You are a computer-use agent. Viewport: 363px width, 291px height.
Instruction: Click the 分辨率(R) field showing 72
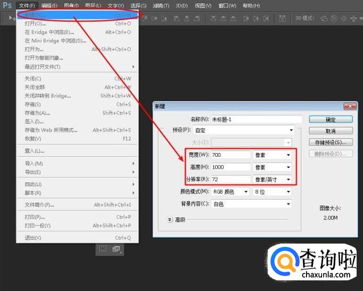[x=231, y=180]
